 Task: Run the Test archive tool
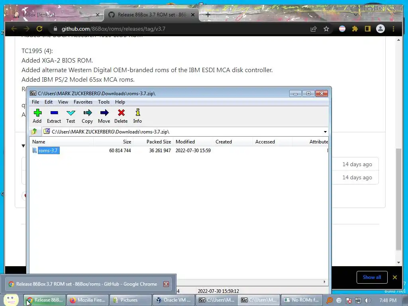click(x=71, y=113)
